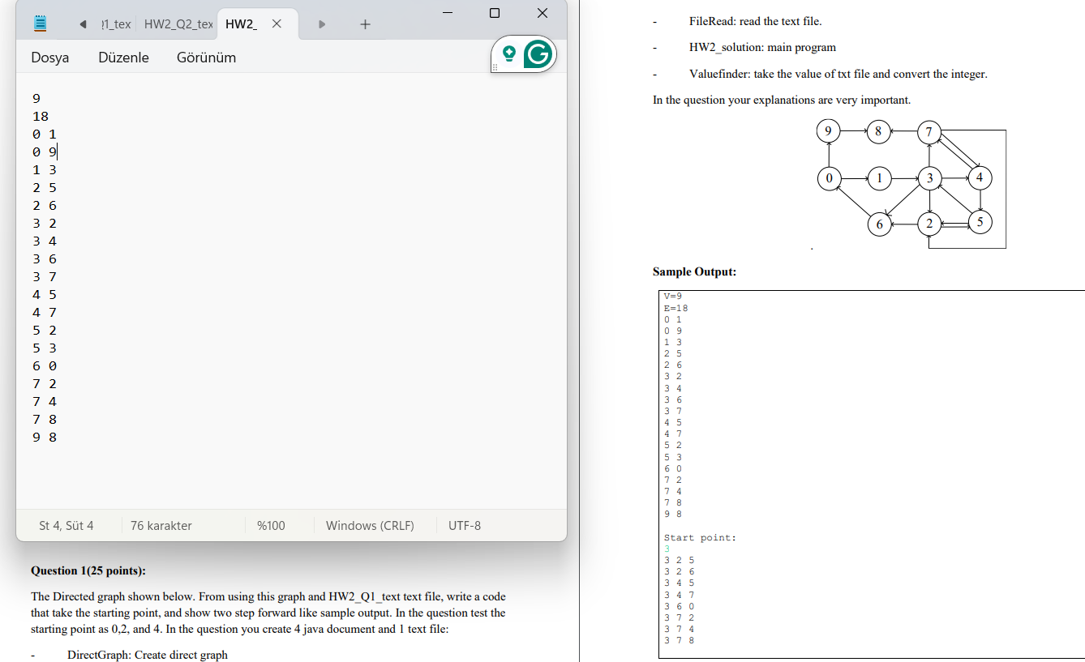Click the Notepad icon in the title bar

click(x=40, y=23)
